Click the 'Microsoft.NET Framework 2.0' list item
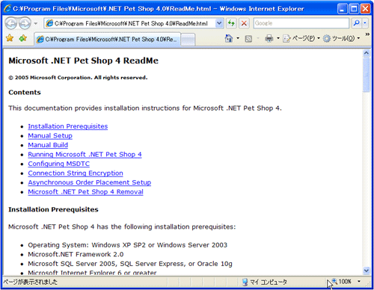 point(76,254)
